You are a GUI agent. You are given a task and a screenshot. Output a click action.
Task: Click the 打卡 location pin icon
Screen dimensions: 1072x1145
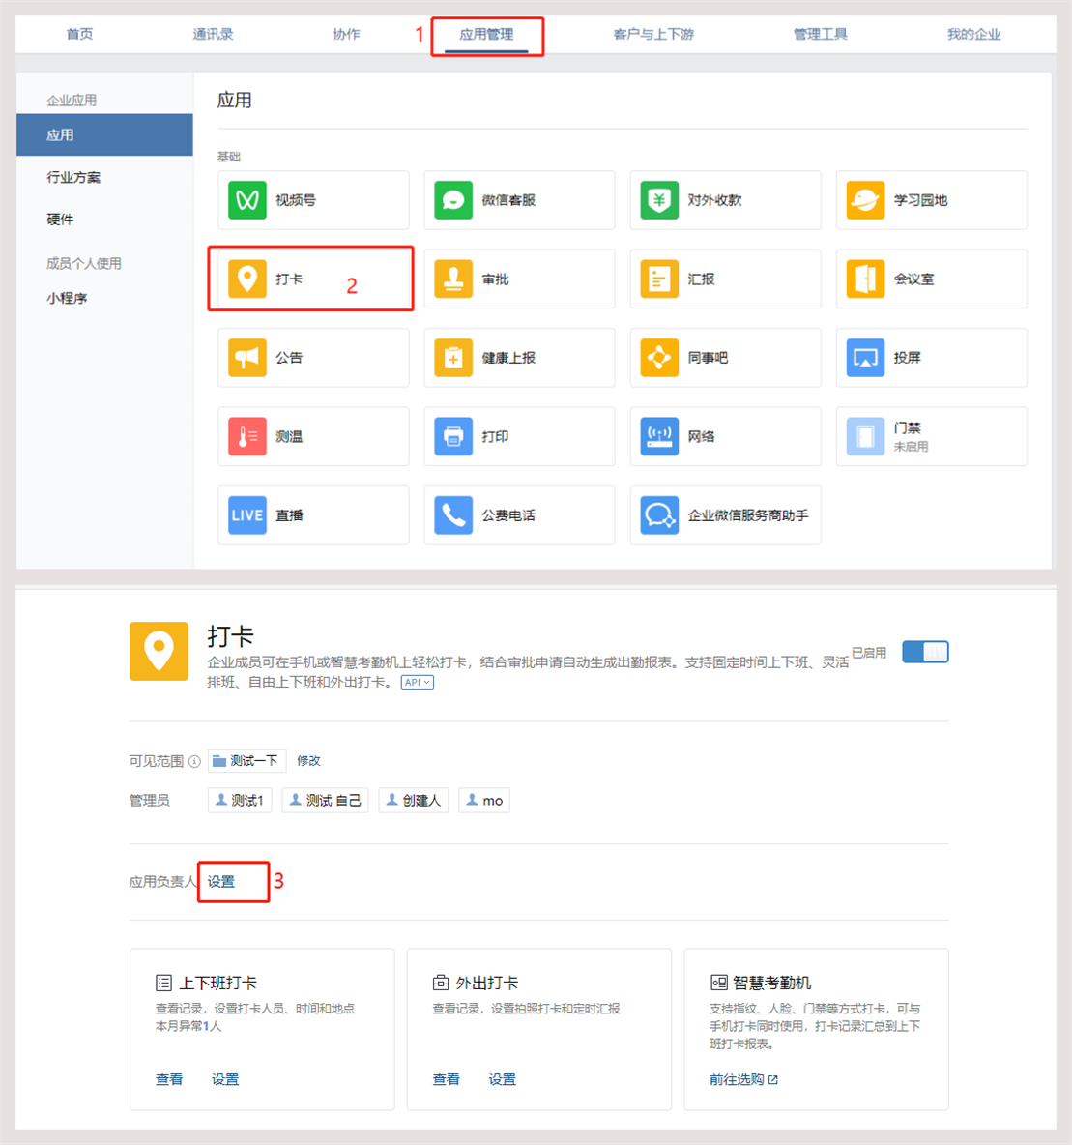pyautogui.click(x=246, y=279)
